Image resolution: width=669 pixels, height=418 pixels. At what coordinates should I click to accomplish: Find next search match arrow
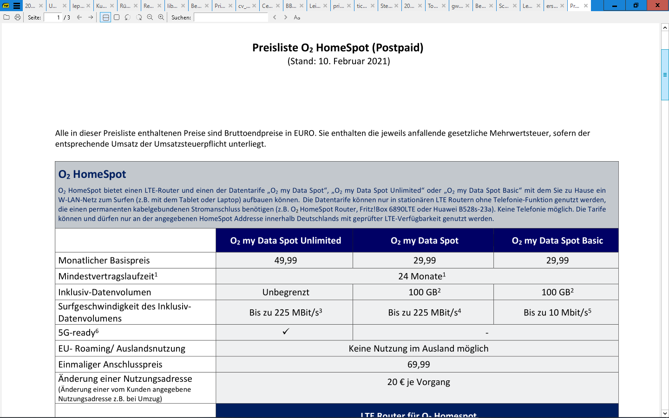(x=286, y=17)
